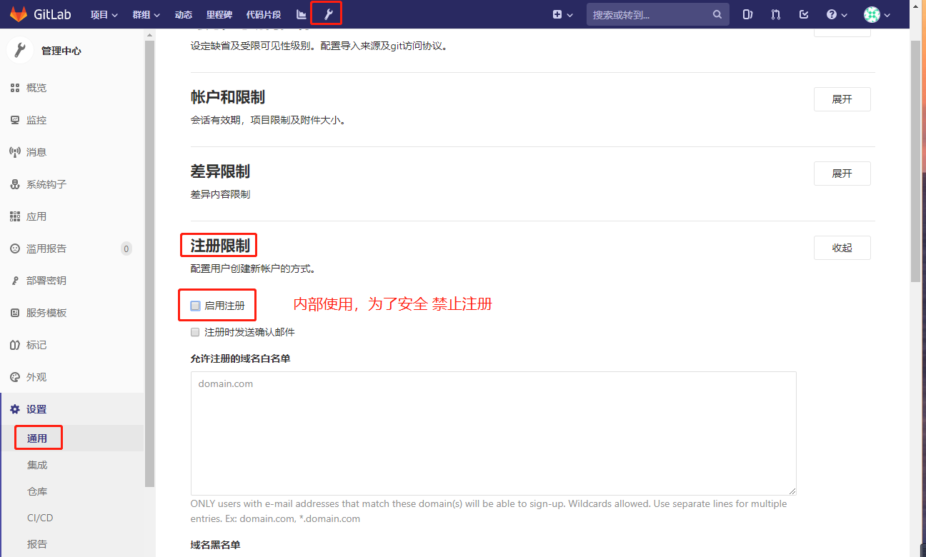Open the instance statistics chart icon
This screenshot has width=926, height=557.
[x=302, y=14]
